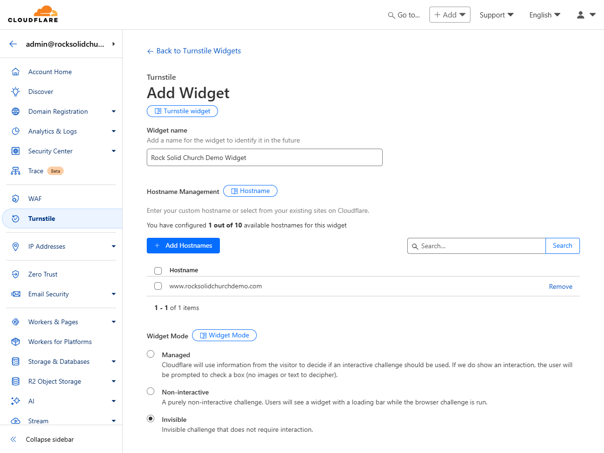Expand the Storage & Databases submenu arrow
Image resolution: width=604 pixels, height=453 pixels.
click(x=114, y=361)
